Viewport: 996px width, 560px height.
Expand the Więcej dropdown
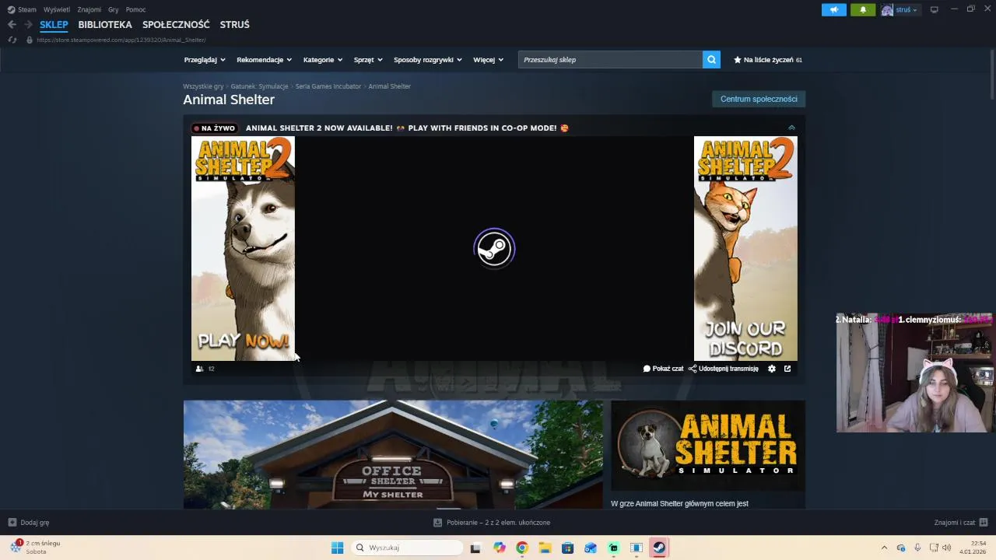click(489, 60)
